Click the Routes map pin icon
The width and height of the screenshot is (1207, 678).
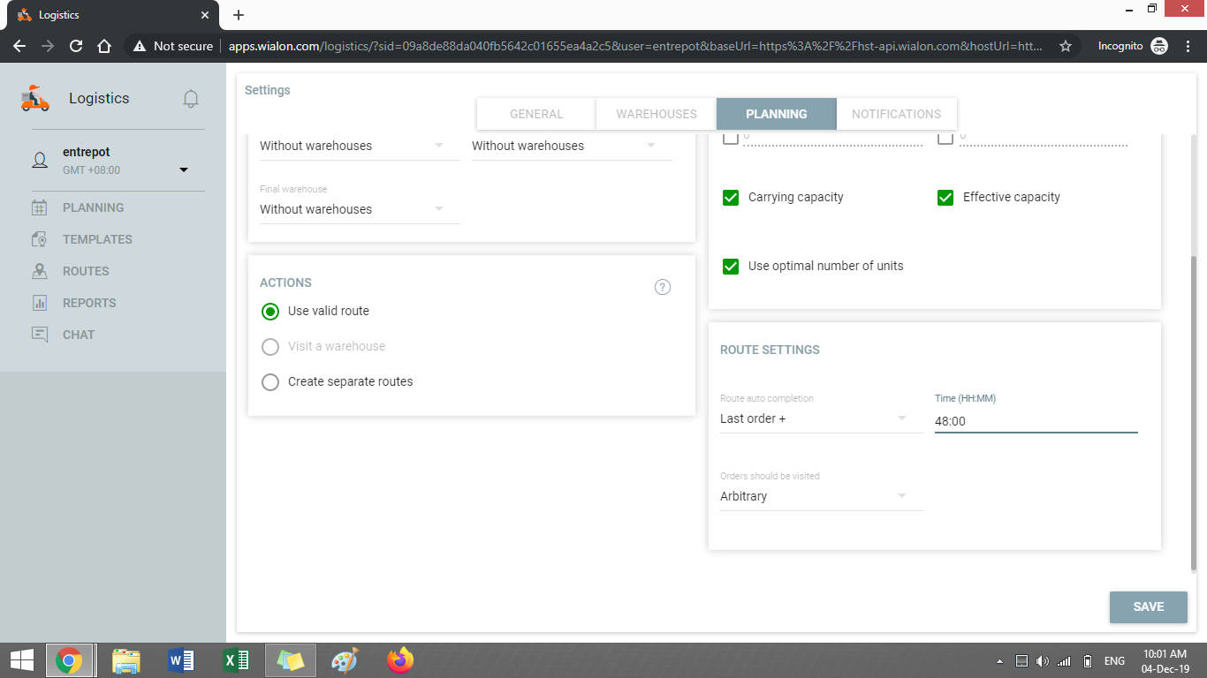click(40, 271)
